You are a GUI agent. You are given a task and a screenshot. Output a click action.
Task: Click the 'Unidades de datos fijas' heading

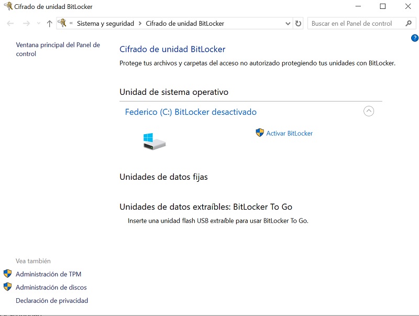(x=163, y=177)
